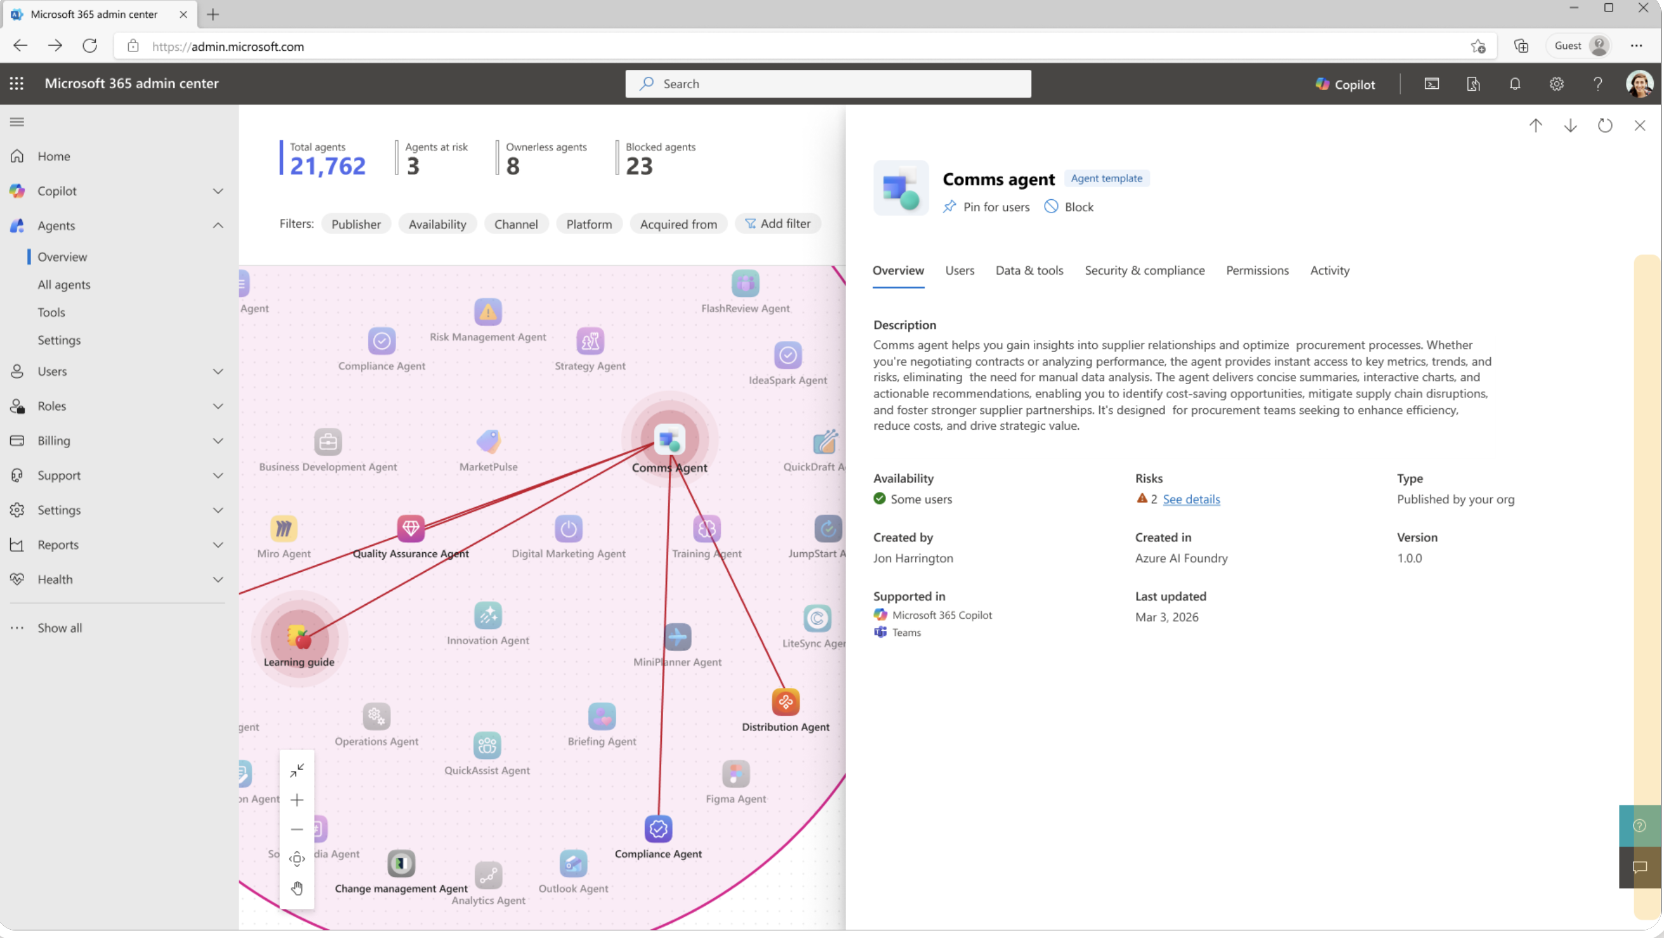
Task: Expand the Users navigation section
Action: (x=218, y=371)
